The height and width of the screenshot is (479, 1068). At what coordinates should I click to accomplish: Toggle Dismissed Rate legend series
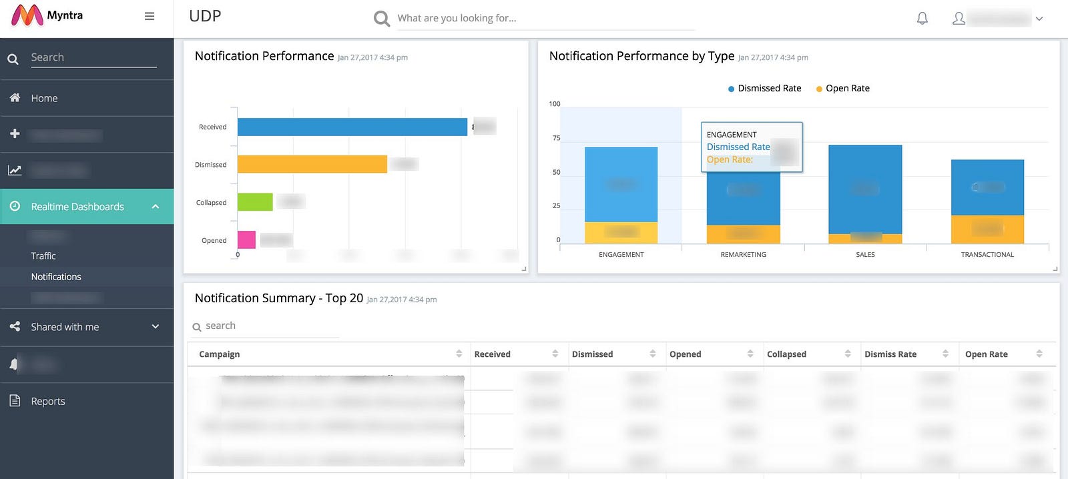pos(765,88)
